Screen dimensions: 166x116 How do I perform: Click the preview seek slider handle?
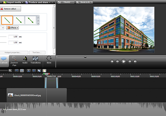85,57
